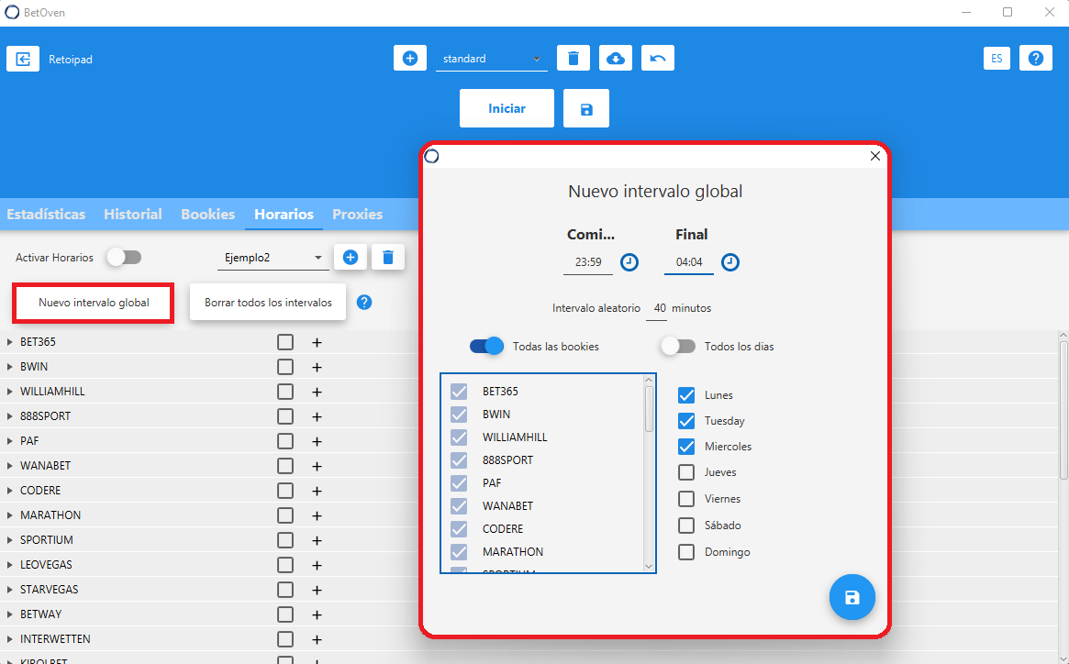Image resolution: width=1069 pixels, height=664 pixels.
Task: Click the Final time field 04:04
Action: pyautogui.click(x=688, y=262)
